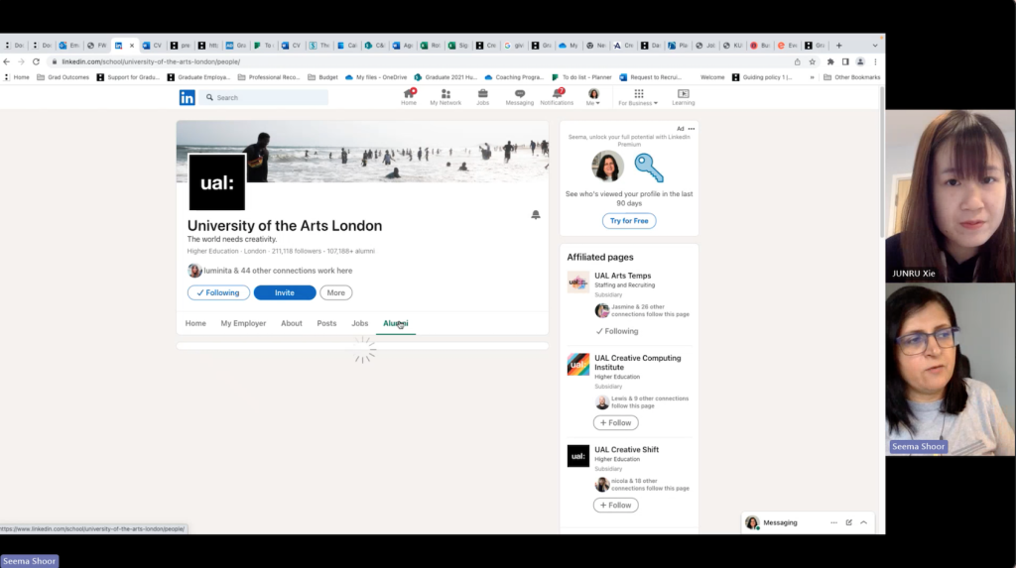Open the More button on the school page
The height and width of the screenshot is (568, 1016).
click(335, 292)
